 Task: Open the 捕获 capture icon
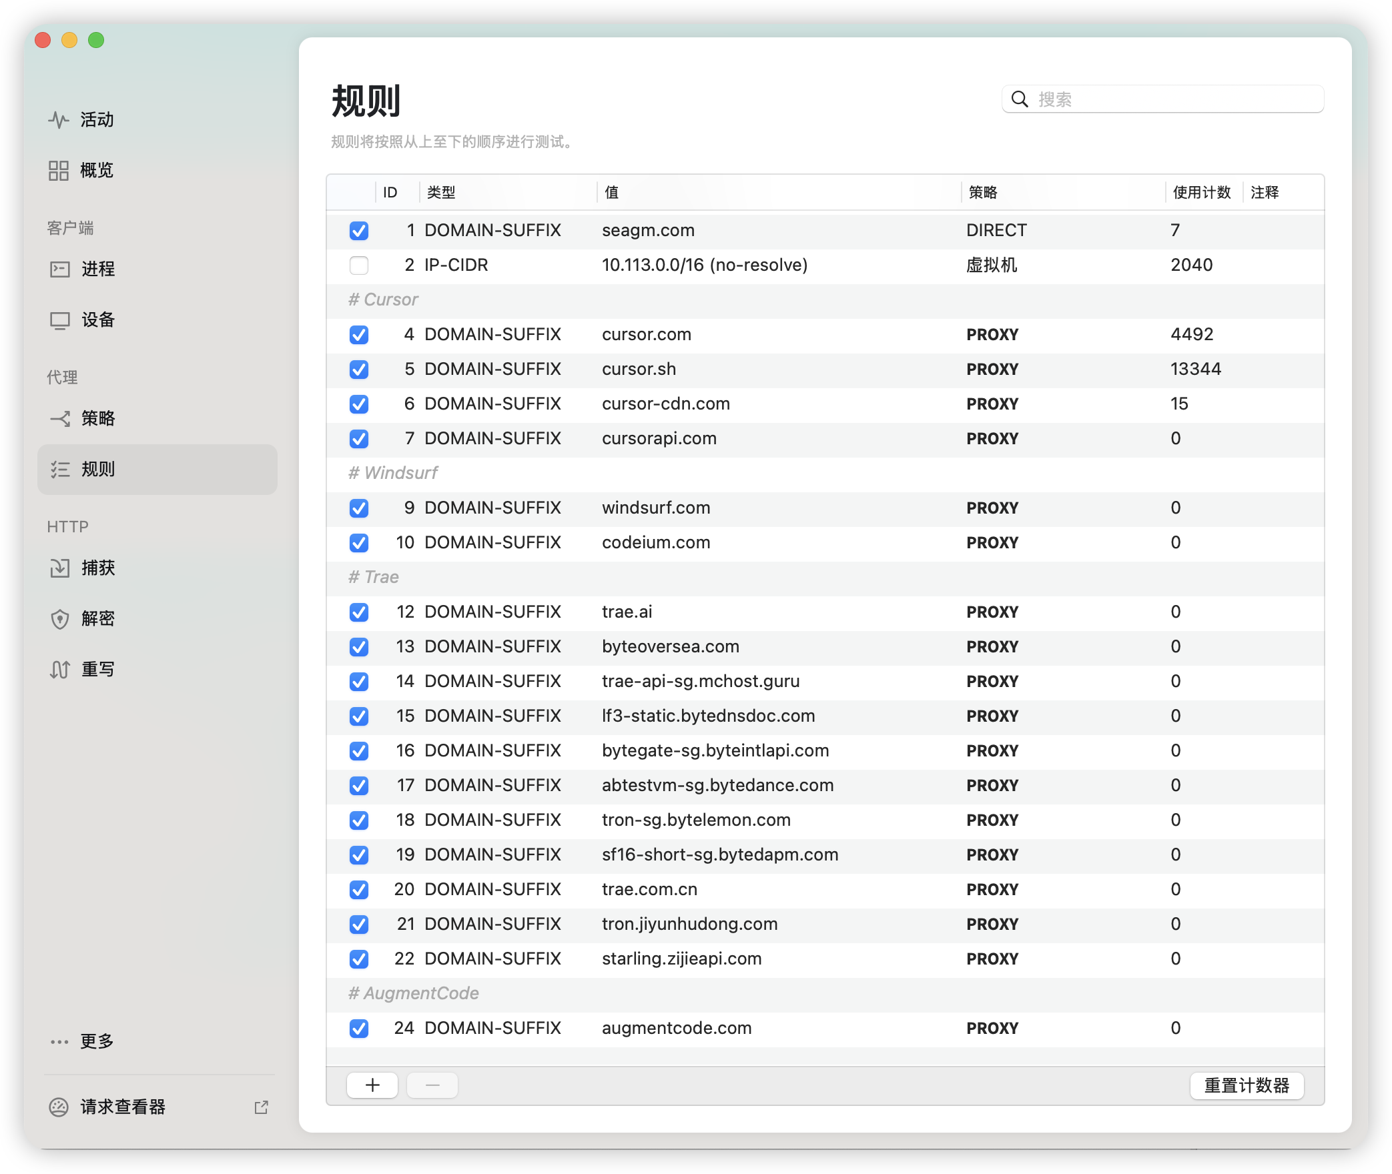(x=59, y=568)
